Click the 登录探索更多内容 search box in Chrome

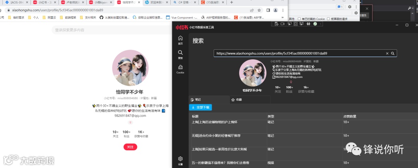click(x=112, y=30)
